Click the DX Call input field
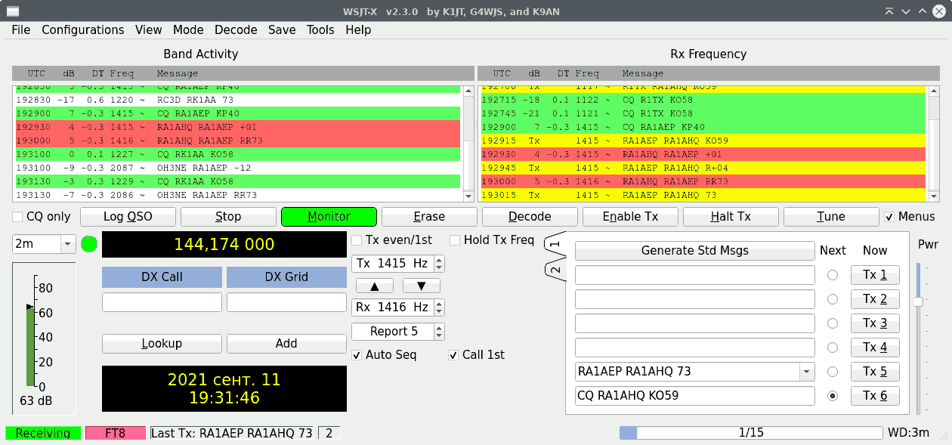The height and width of the screenshot is (445, 952). coord(162,302)
